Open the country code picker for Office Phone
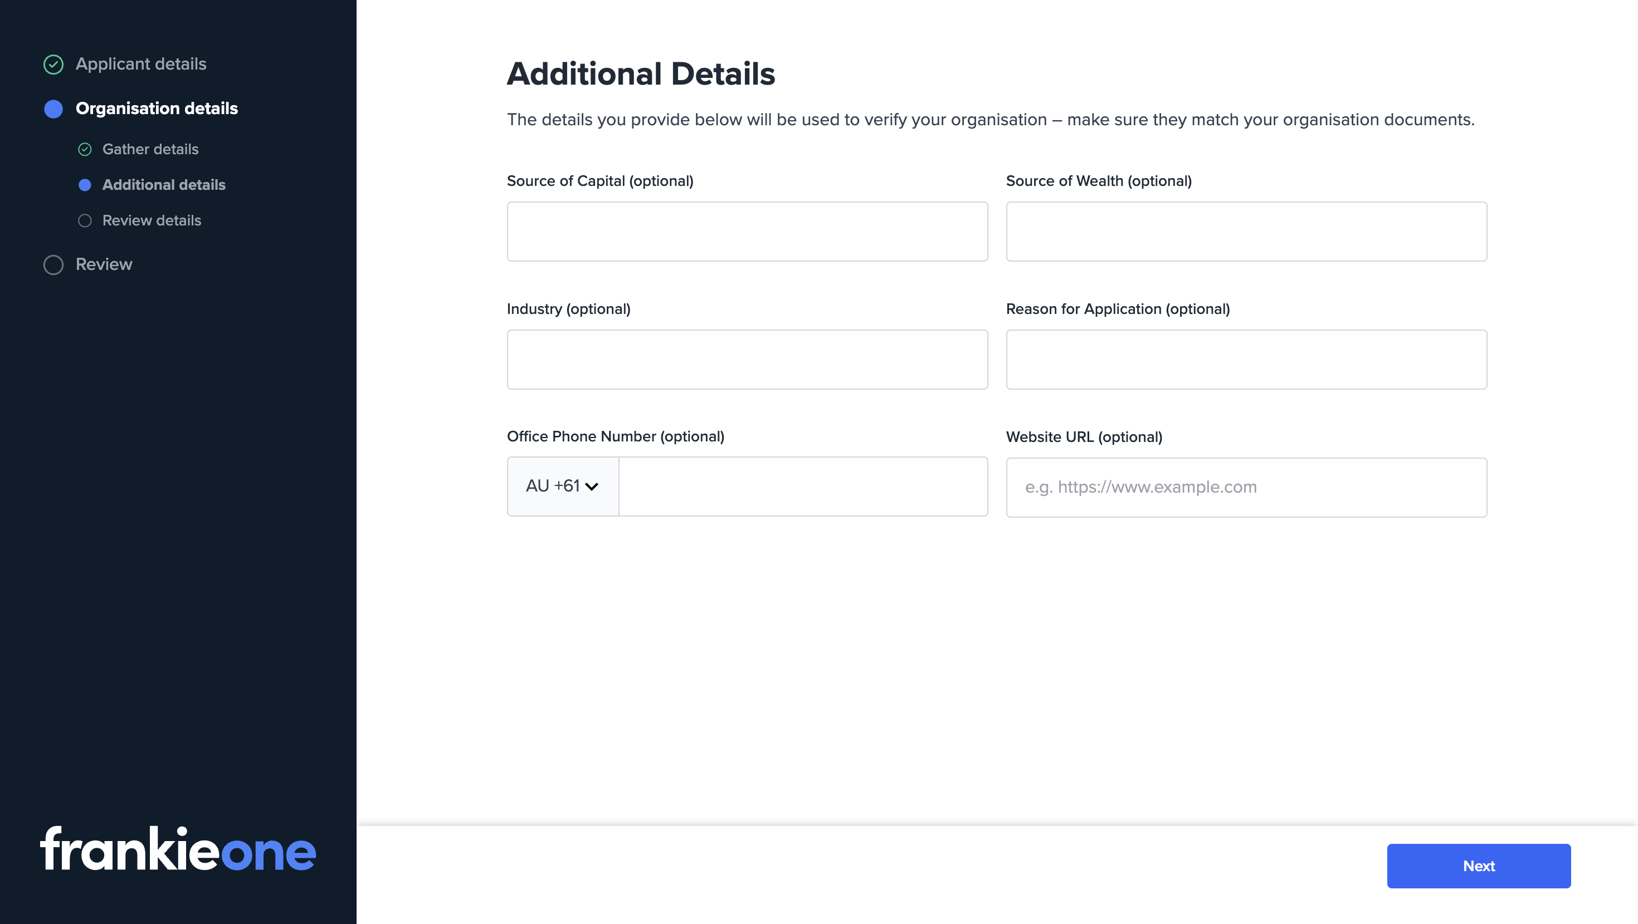 562,485
